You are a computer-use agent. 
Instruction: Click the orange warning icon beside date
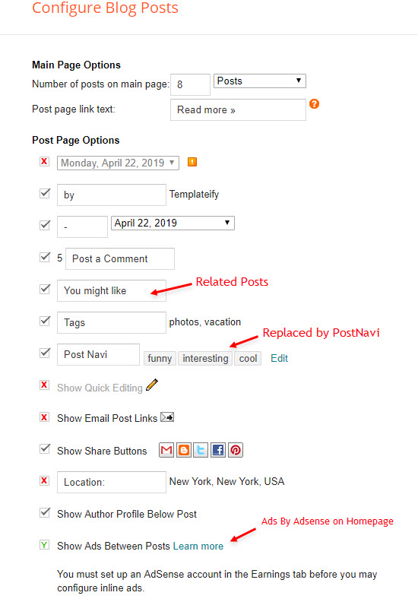192,162
